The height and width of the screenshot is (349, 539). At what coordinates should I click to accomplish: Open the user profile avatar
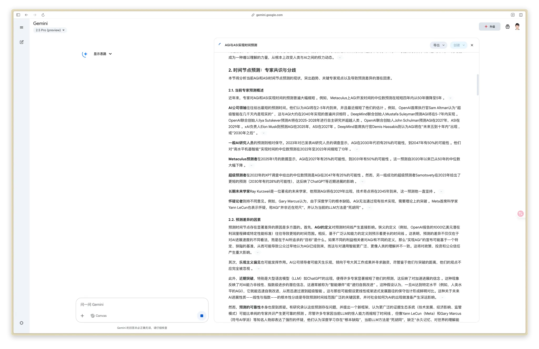pos(517,27)
